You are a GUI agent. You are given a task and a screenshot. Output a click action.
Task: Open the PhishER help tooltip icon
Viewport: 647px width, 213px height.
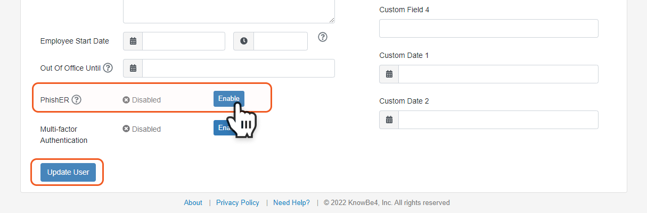[77, 99]
